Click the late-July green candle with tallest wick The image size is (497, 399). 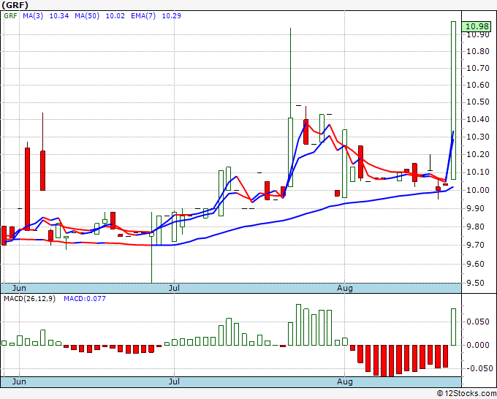[290, 107]
